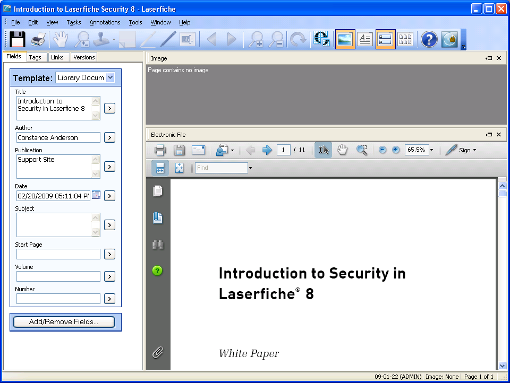Click the arrow button beside the Volume field
This screenshot has width=510, height=383.
coord(109,276)
